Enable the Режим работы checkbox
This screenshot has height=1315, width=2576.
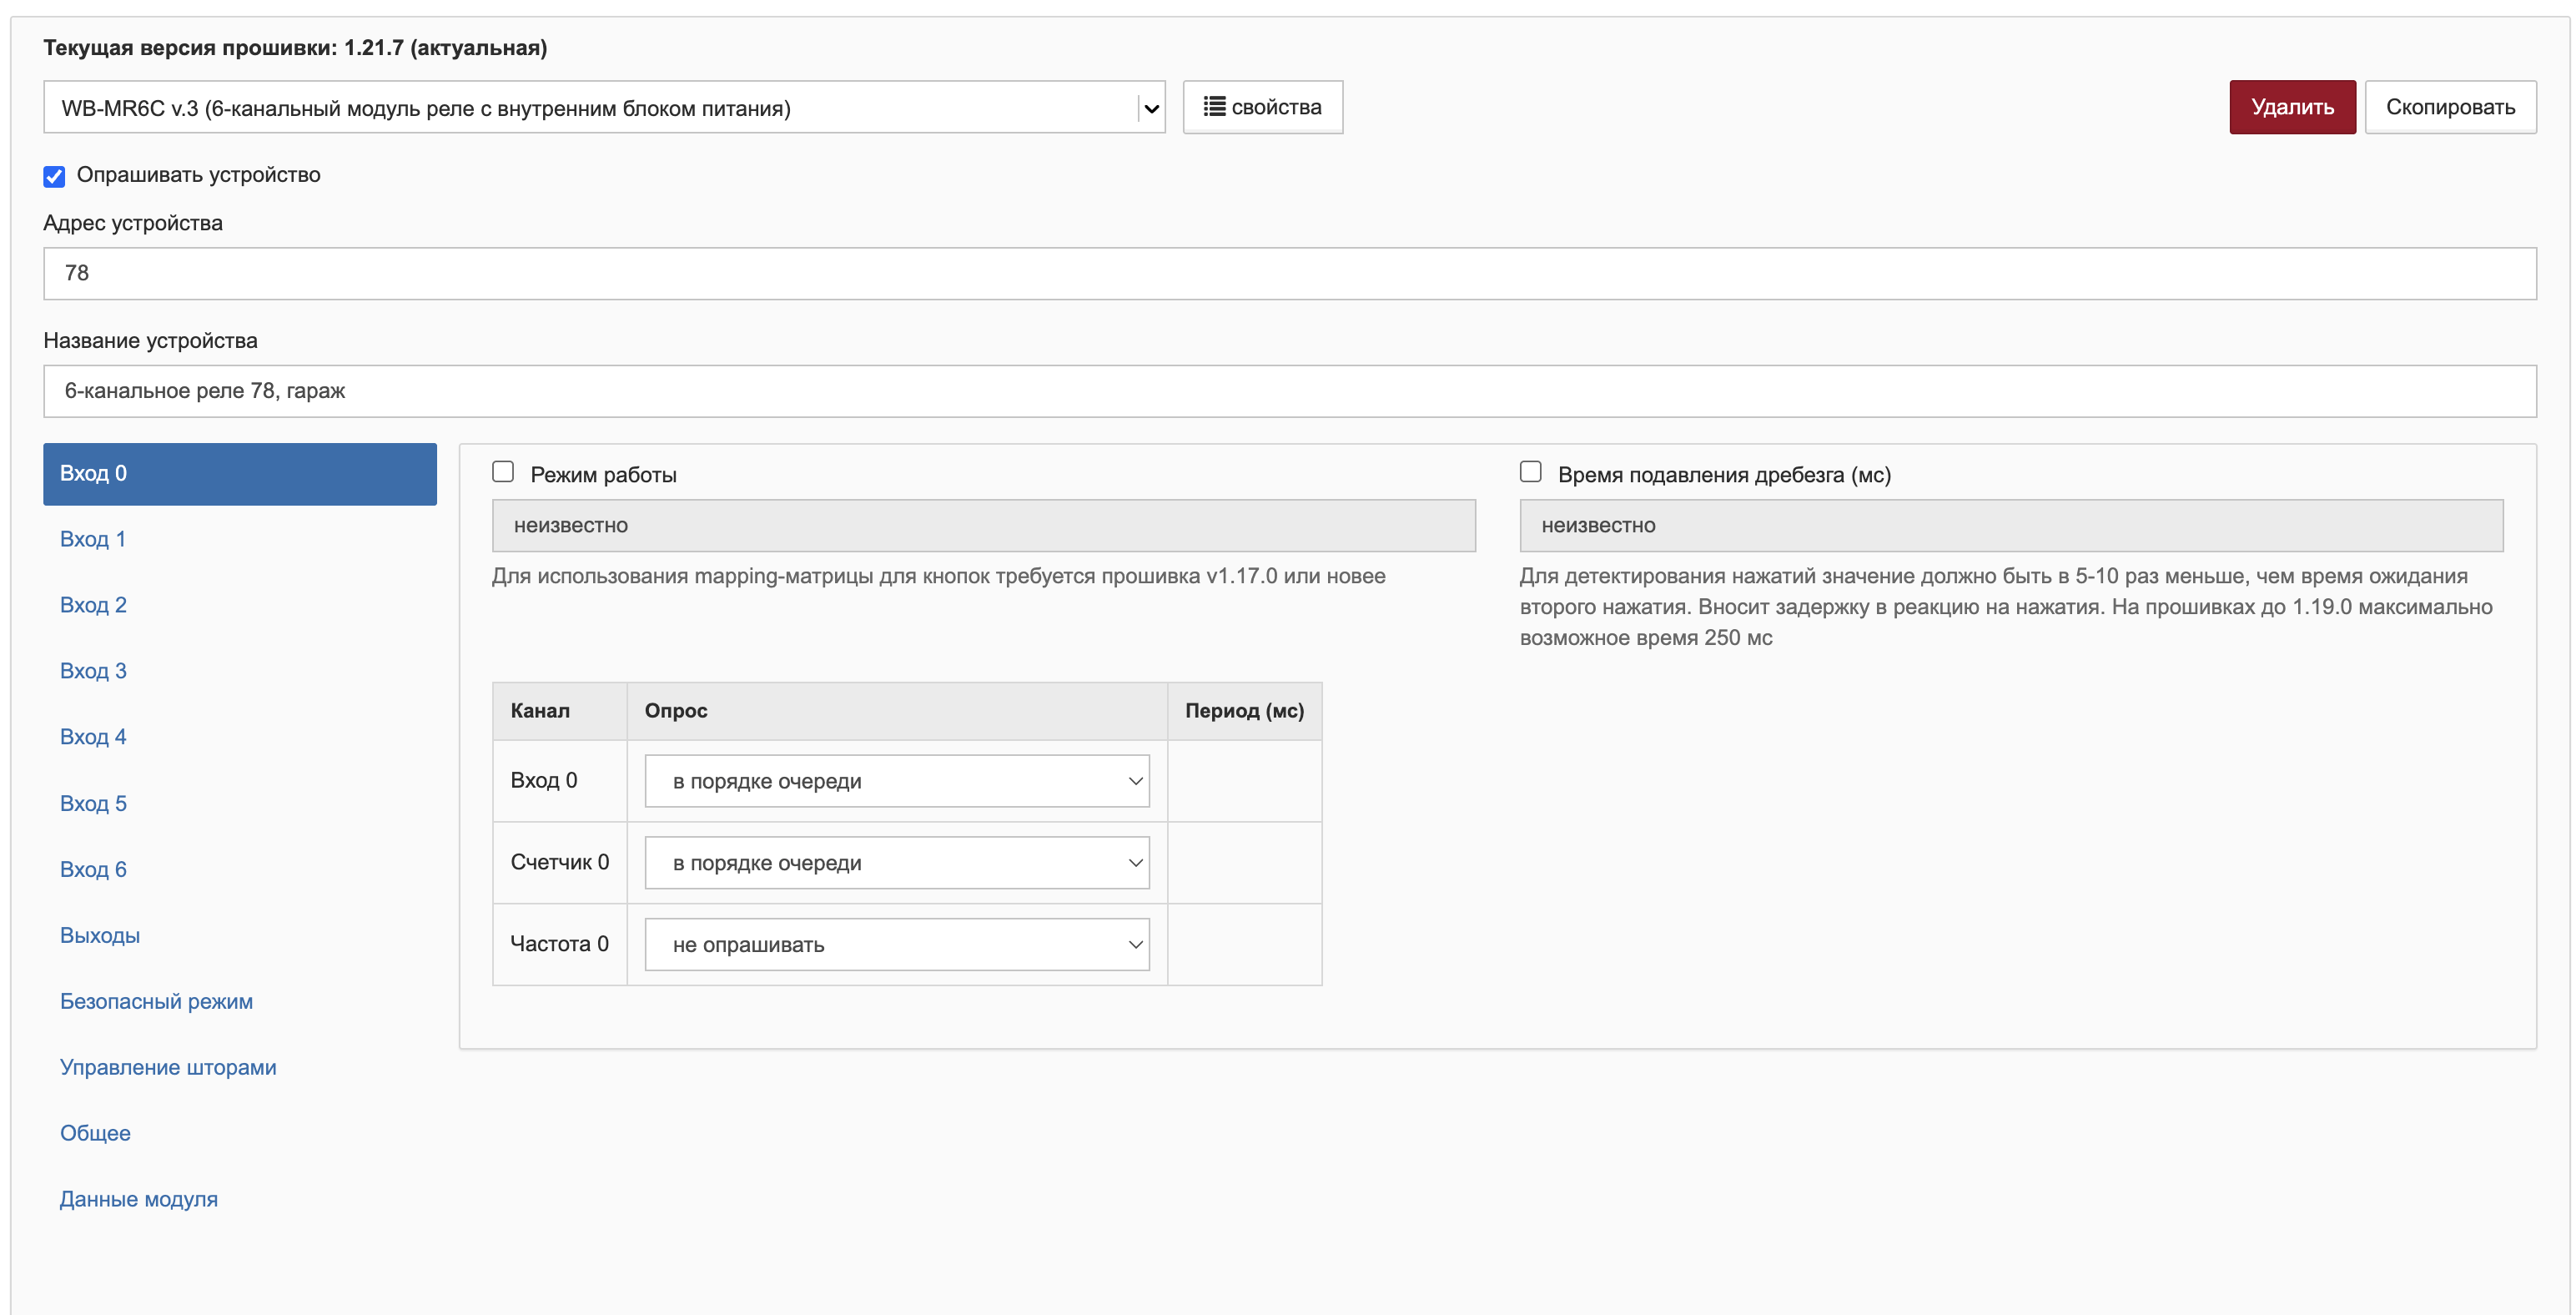pos(503,472)
